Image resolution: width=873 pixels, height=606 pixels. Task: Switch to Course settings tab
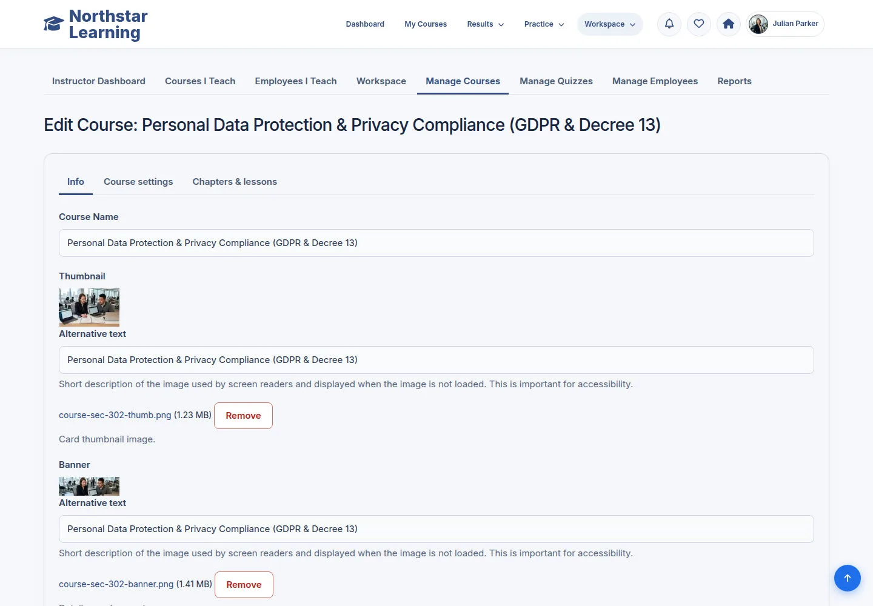coord(138,182)
